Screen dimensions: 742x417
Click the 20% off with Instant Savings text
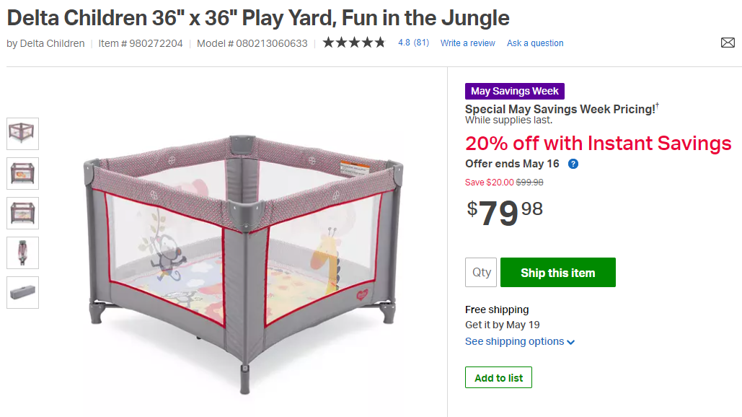(599, 144)
